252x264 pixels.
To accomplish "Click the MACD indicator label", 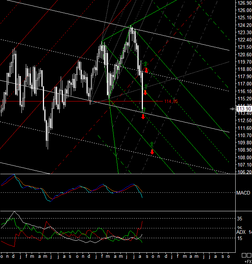I will pos(243,193).
